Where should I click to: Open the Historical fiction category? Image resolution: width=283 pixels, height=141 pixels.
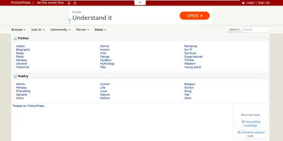pos(23,67)
